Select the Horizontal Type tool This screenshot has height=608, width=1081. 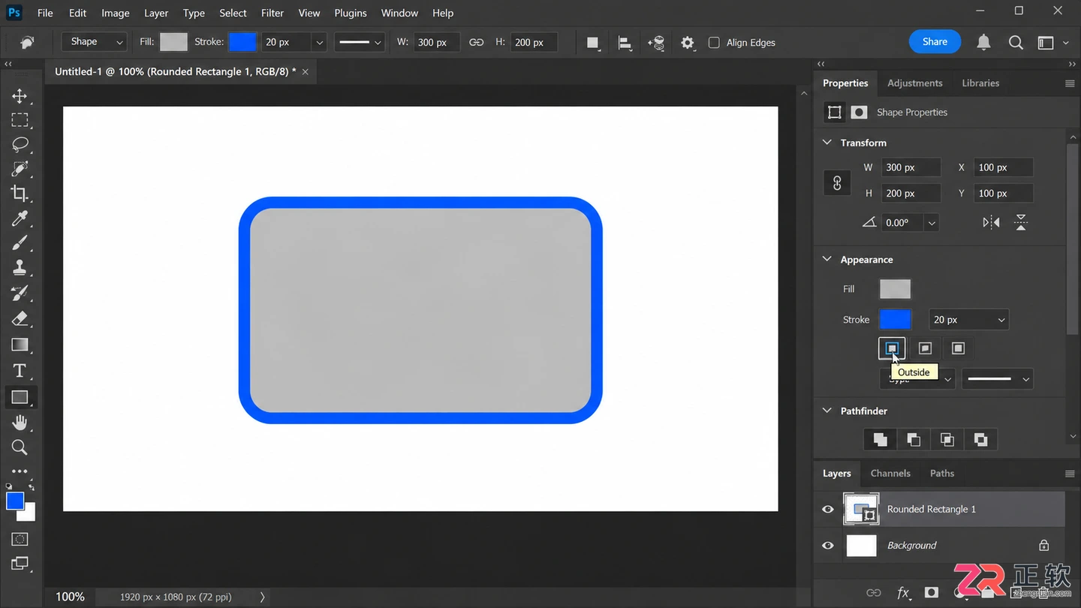pos(20,371)
